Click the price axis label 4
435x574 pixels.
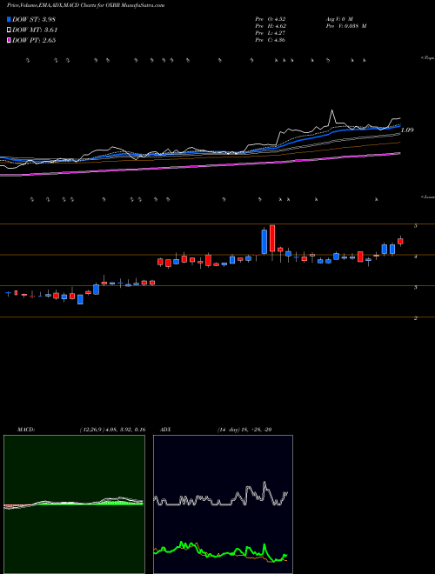pyautogui.click(x=416, y=257)
